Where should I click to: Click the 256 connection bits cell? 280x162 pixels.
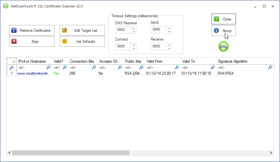click(83, 73)
